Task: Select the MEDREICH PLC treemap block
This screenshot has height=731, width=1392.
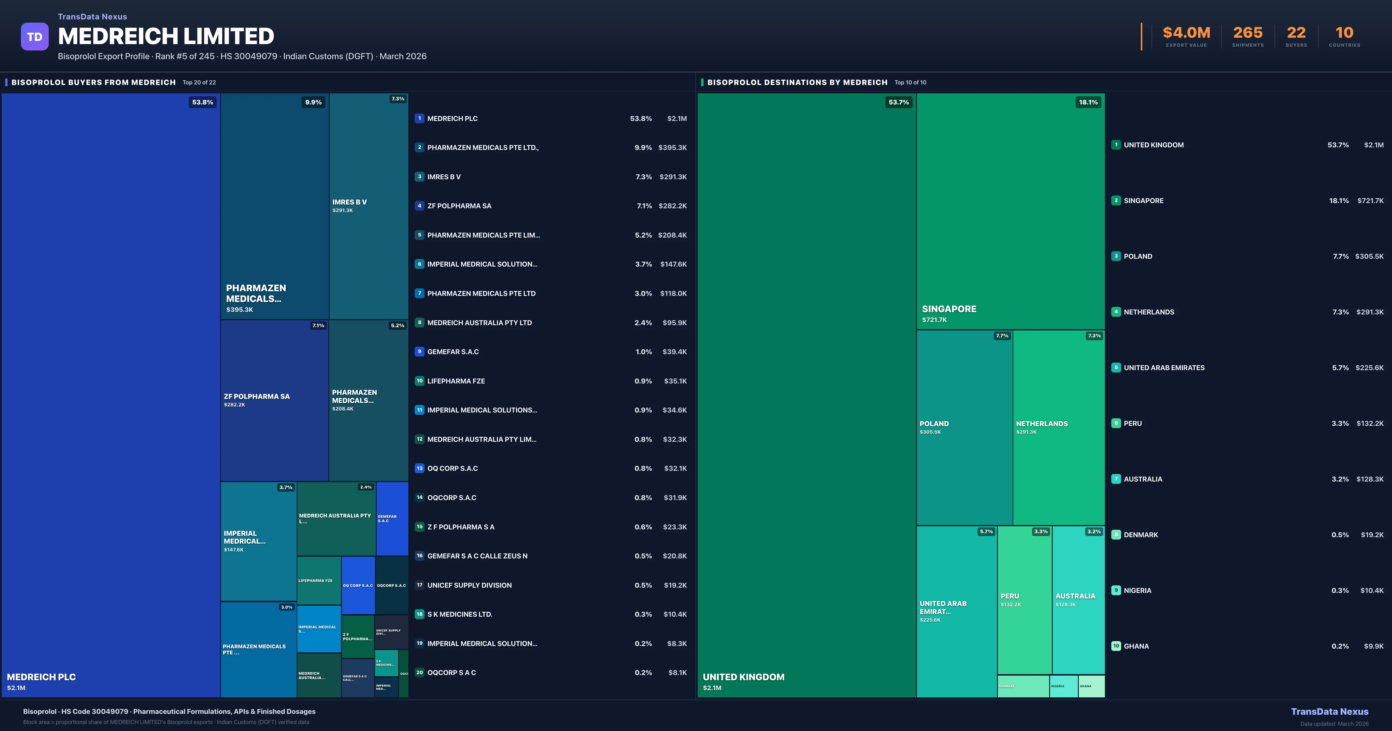Action: tap(110, 395)
